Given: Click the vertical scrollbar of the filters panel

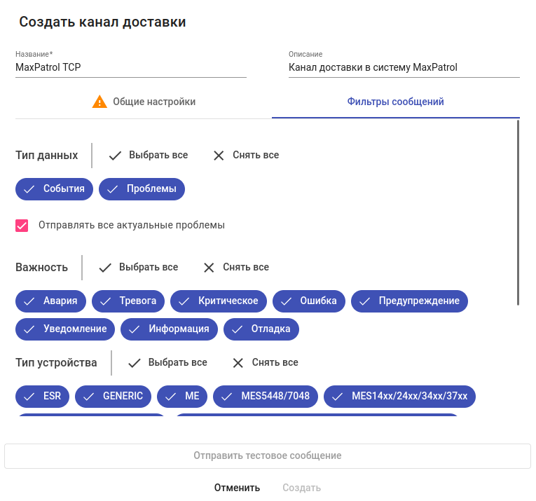Looking at the screenshot, I should click(518, 212).
